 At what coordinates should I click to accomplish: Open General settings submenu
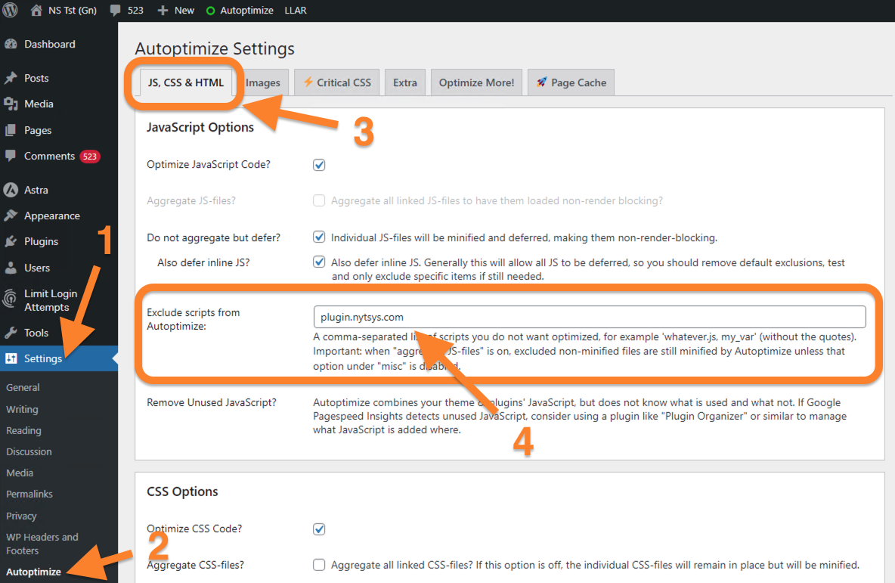point(23,387)
